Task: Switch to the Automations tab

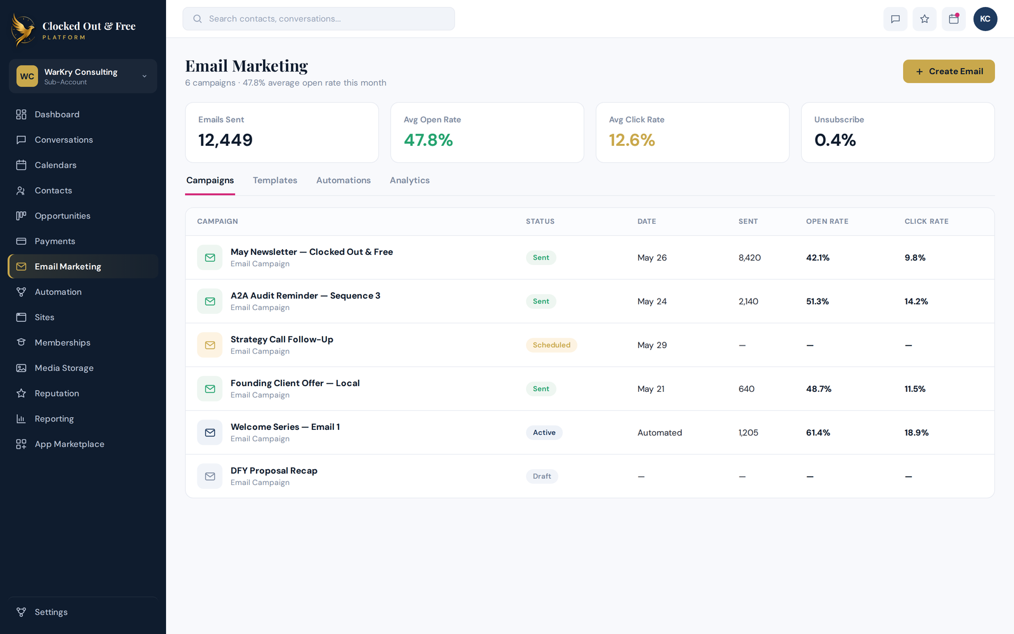Action: (343, 181)
